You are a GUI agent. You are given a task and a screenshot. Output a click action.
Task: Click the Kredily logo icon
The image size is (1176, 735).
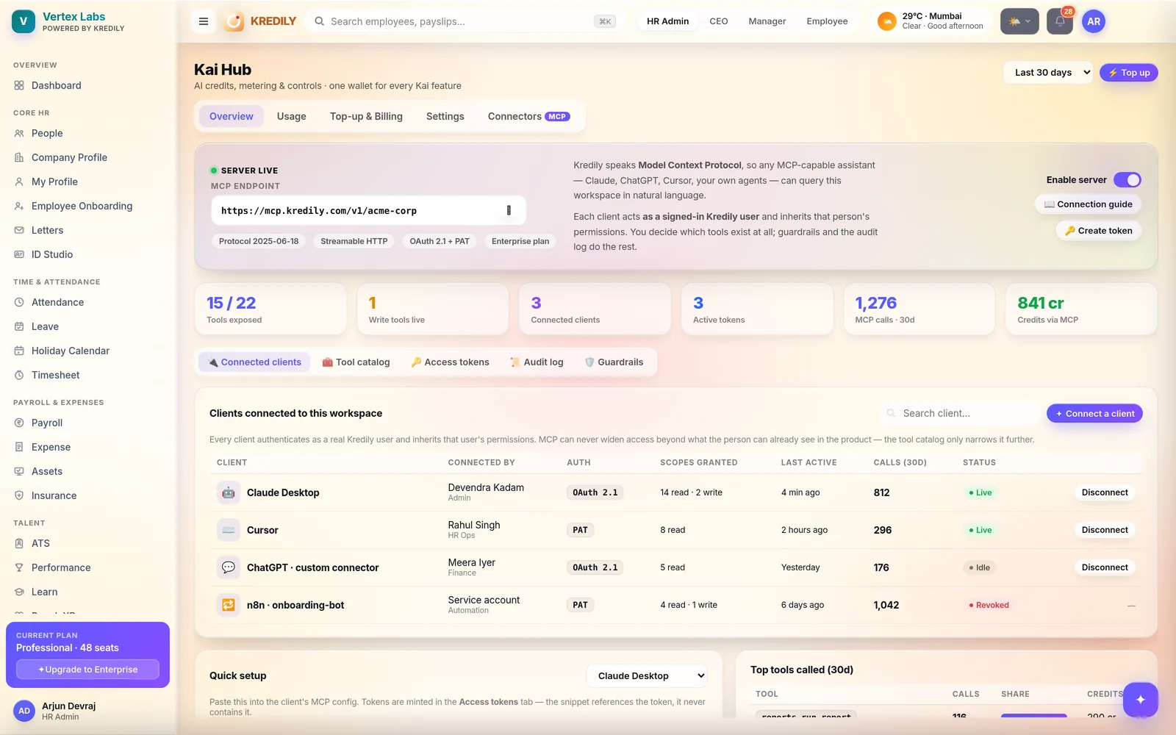click(x=234, y=21)
